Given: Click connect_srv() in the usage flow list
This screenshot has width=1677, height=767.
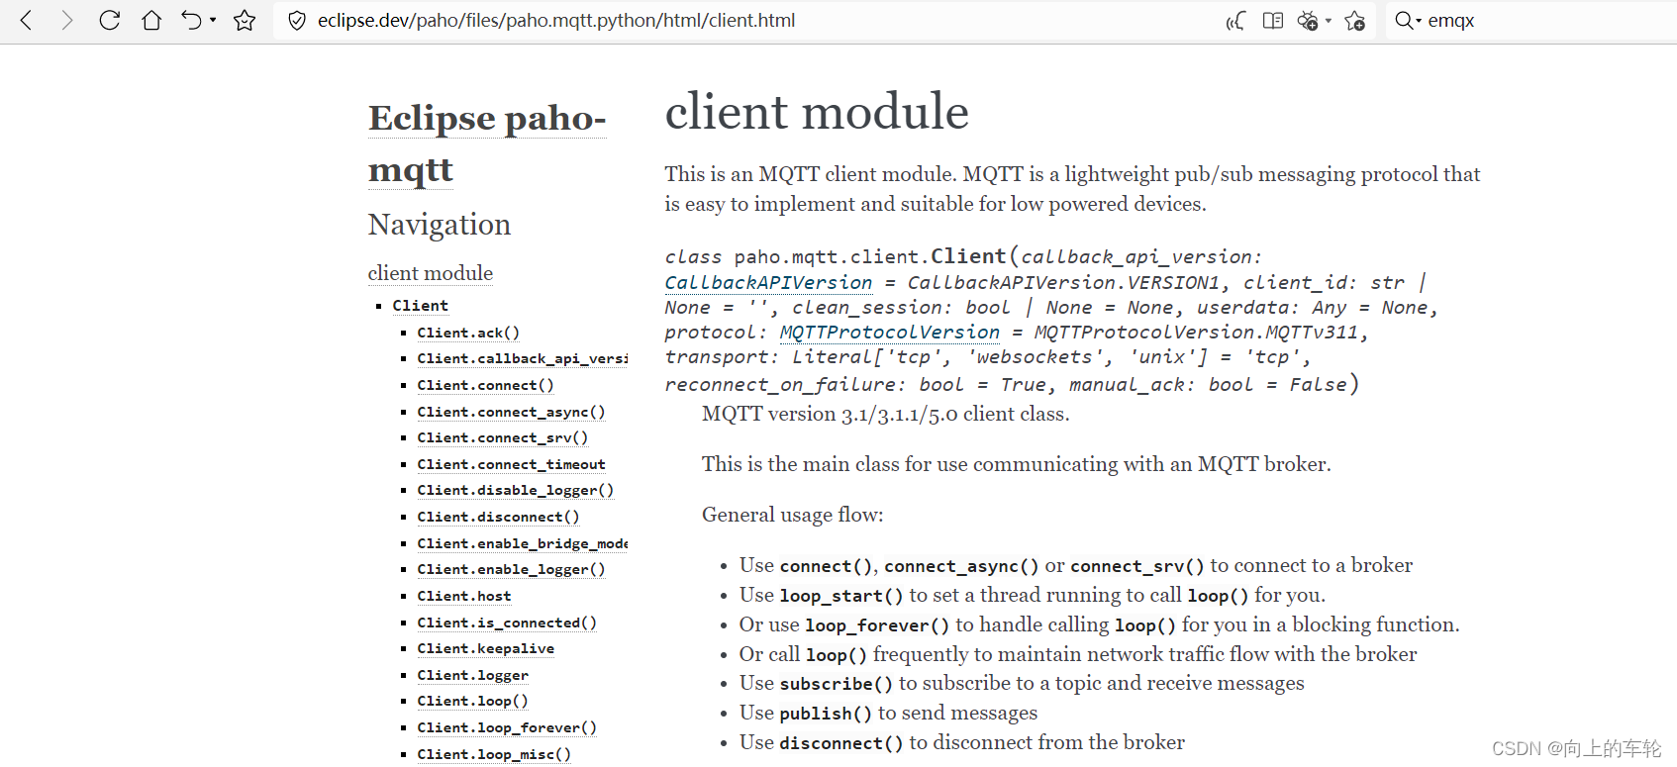Looking at the screenshot, I should pos(1136,566).
